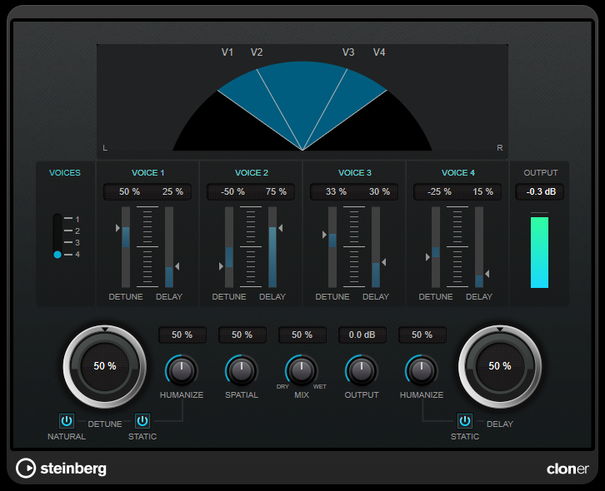This screenshot has width=605, height=491.
Task: Toggle the Static delay power button
Action: pyautogui.click(x=464, y=421)
